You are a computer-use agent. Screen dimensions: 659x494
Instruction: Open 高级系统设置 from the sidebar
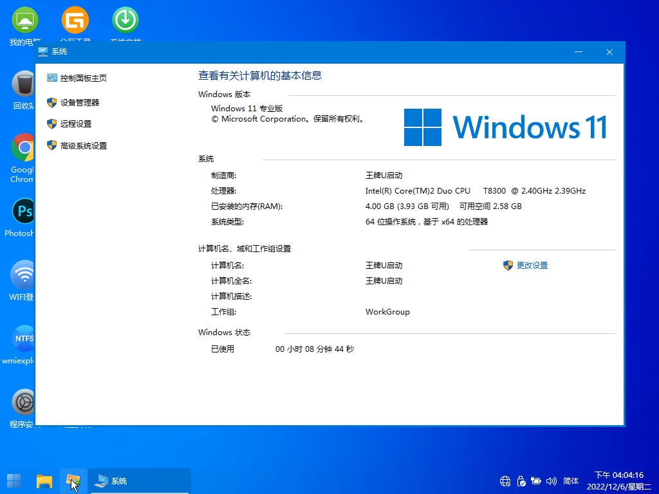pos(84,146)
